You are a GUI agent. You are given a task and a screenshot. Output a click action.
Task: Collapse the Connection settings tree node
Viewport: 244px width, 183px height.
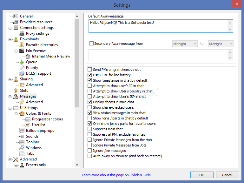click(x=10, y=28)
